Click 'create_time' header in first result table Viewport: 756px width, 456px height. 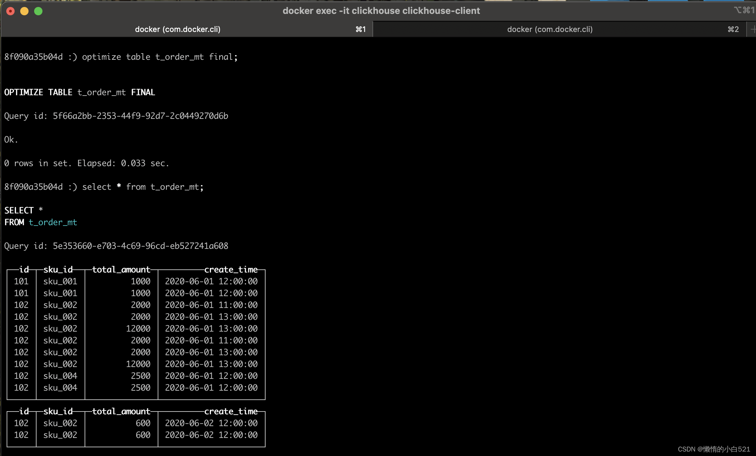click(231, 270)
